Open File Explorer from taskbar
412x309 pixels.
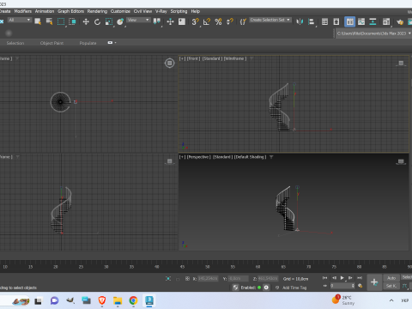point(118,300)
